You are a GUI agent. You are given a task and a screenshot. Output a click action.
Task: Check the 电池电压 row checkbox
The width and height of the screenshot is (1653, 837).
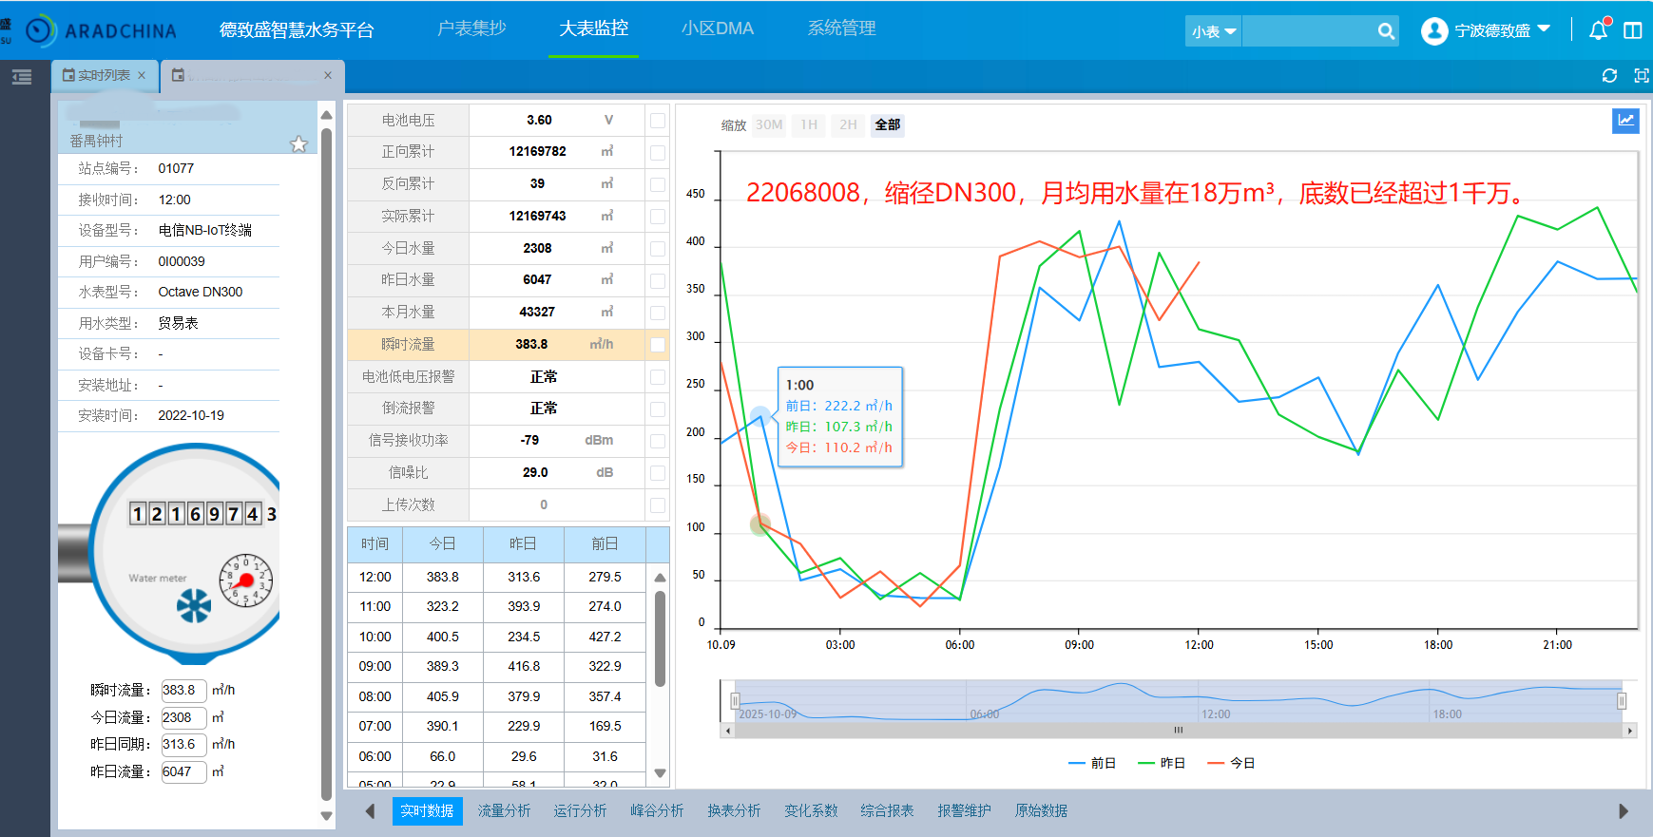[657, 121]
